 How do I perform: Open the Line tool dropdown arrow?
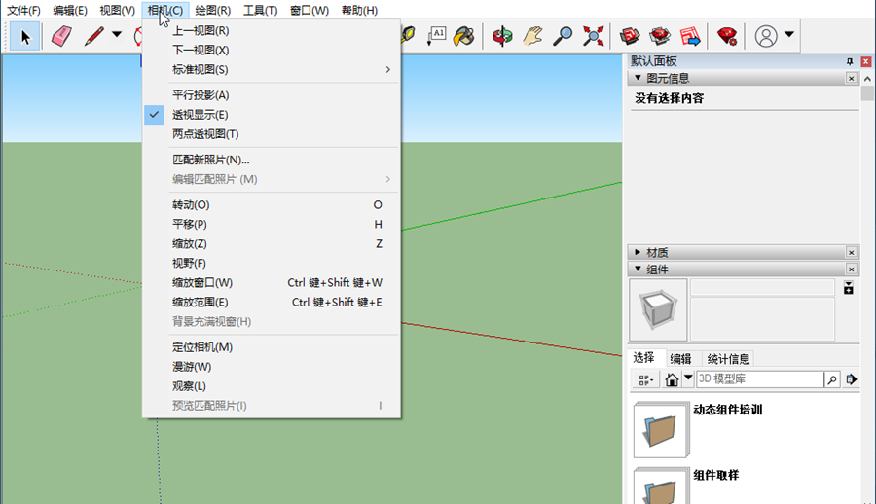[117, 35]
